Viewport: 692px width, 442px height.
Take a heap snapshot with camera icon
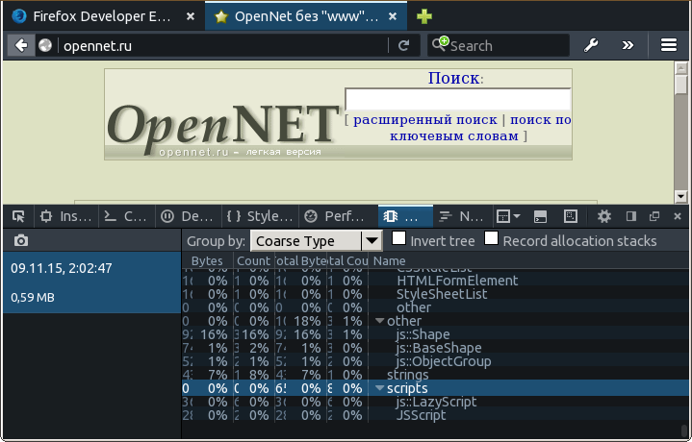(21, 240)
